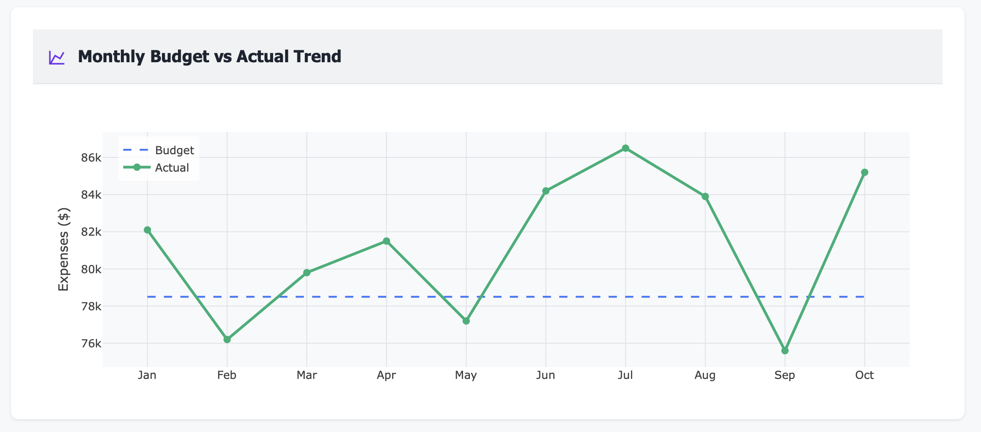Click the Oct data point marker
This screenshot has width=981, height=432.
(x=865, y=172)
